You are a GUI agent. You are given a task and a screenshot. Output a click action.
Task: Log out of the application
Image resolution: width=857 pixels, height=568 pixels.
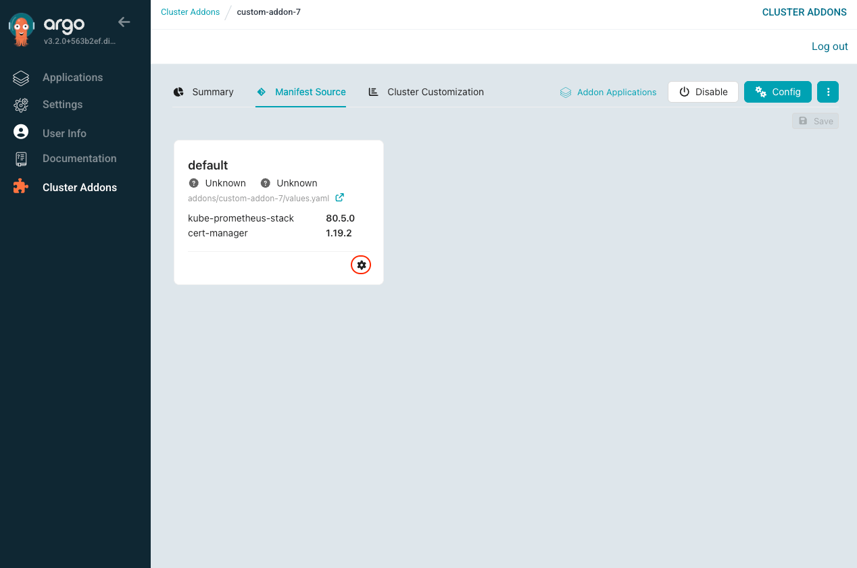[x=829, y=46]
